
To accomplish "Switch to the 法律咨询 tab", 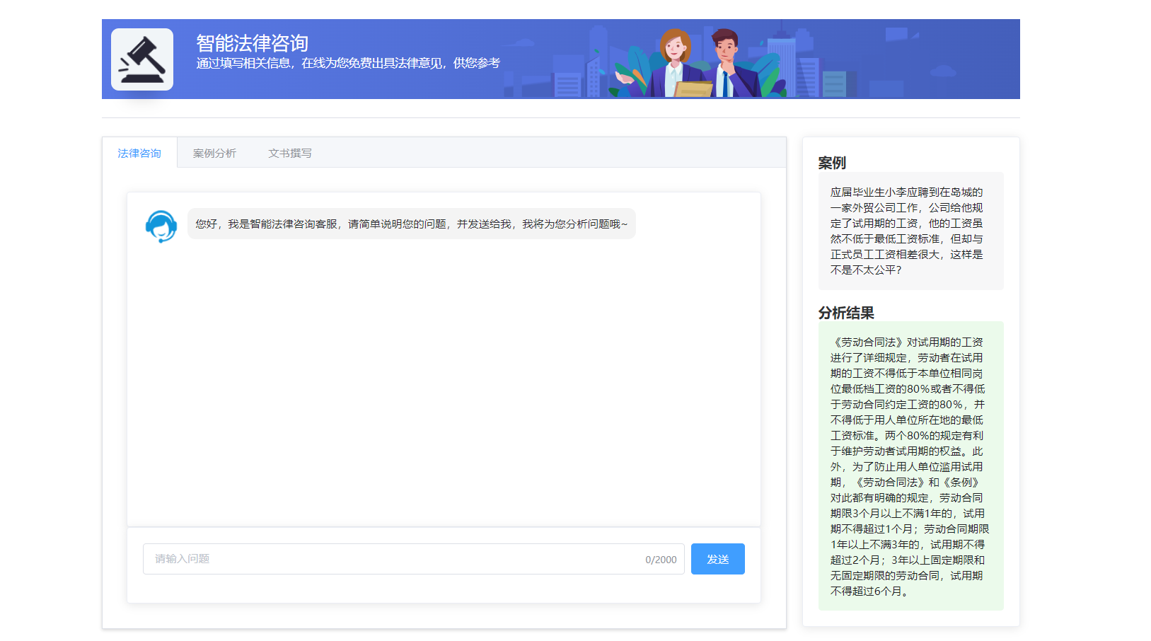I will (139, 153).
